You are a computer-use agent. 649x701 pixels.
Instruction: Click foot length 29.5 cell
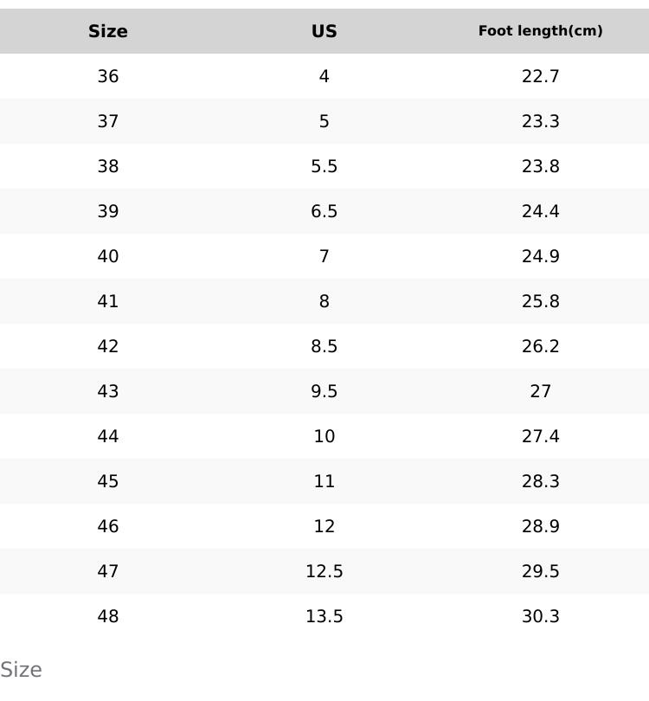click(541, 571)
